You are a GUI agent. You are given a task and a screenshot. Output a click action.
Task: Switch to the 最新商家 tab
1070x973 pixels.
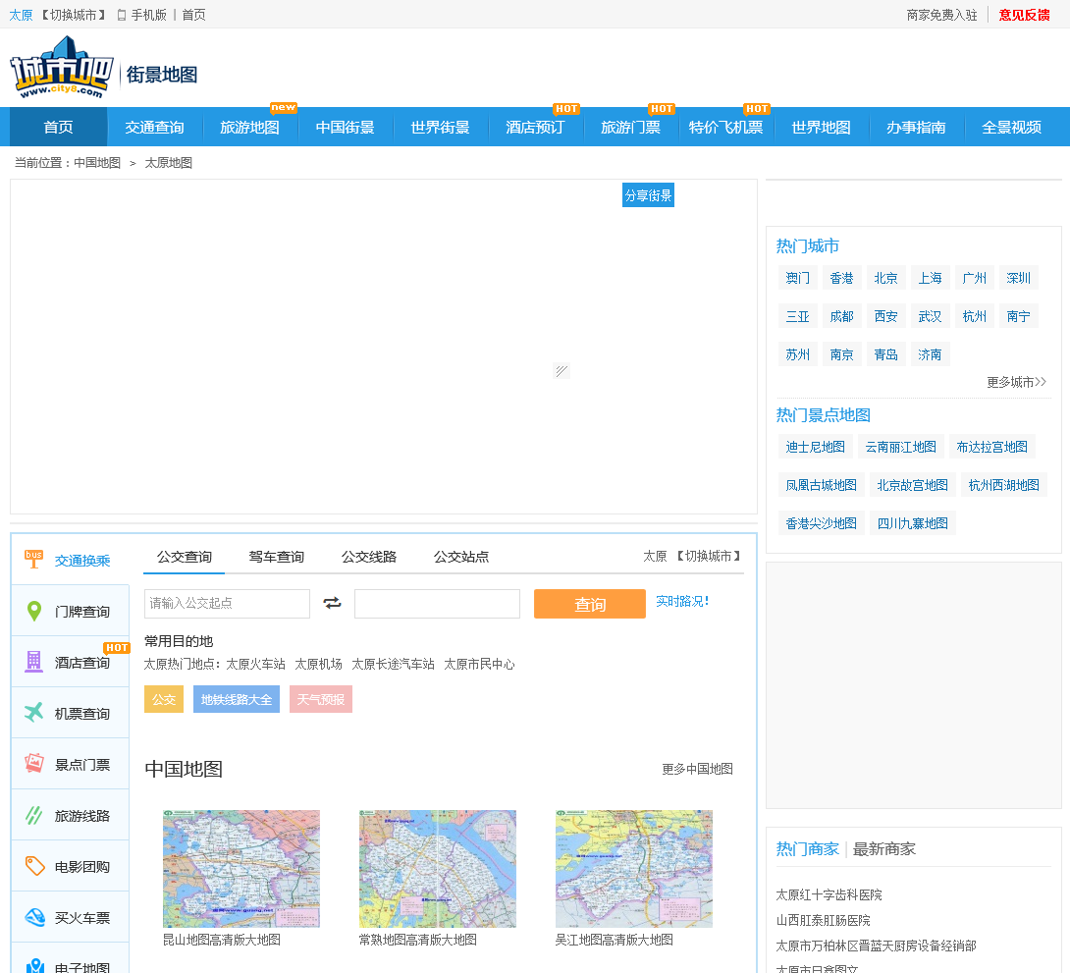883,848
